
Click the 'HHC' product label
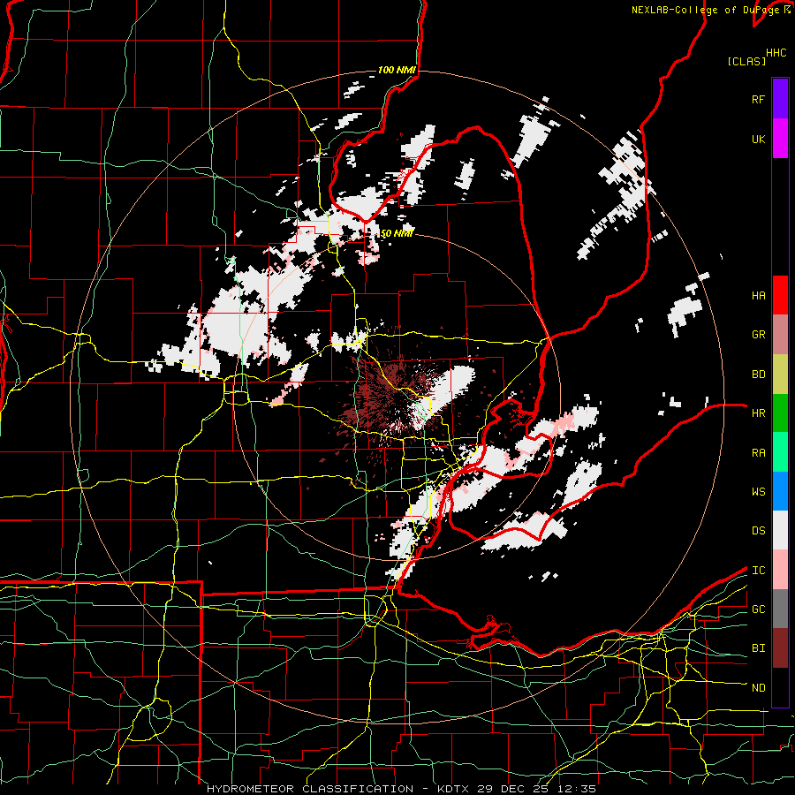coord(776,53)
